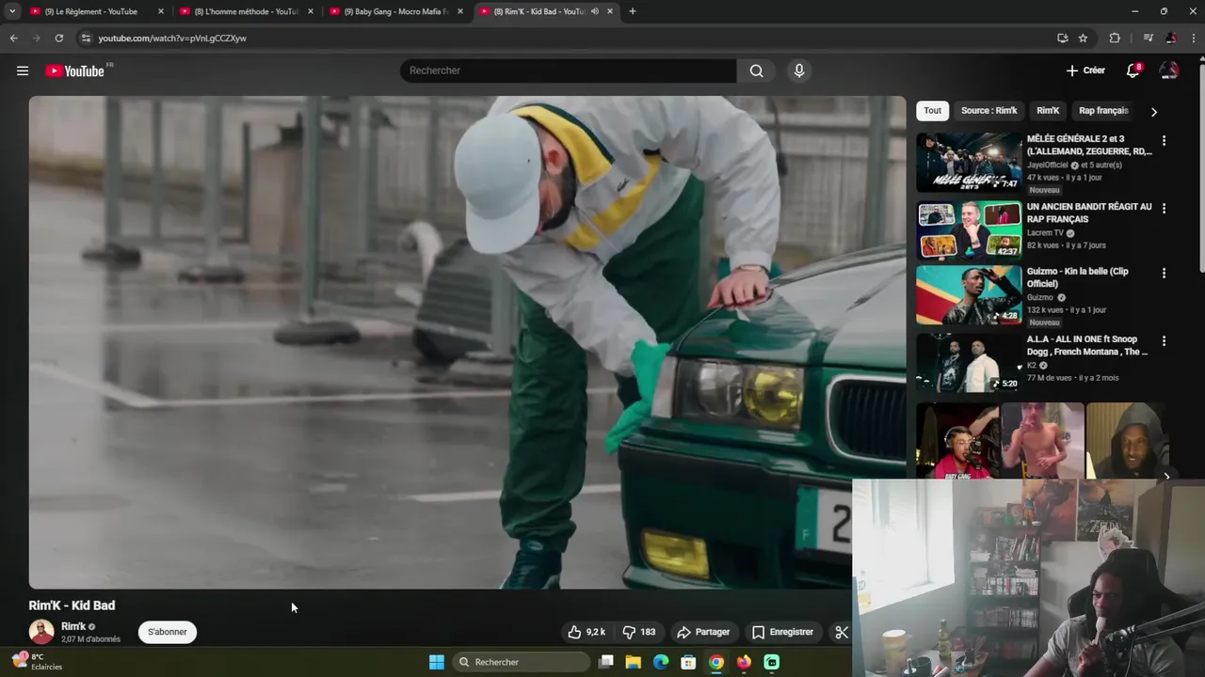Open Rim'k channel name link
Screen dimensions: 1205x677
(x=73, y=626)
